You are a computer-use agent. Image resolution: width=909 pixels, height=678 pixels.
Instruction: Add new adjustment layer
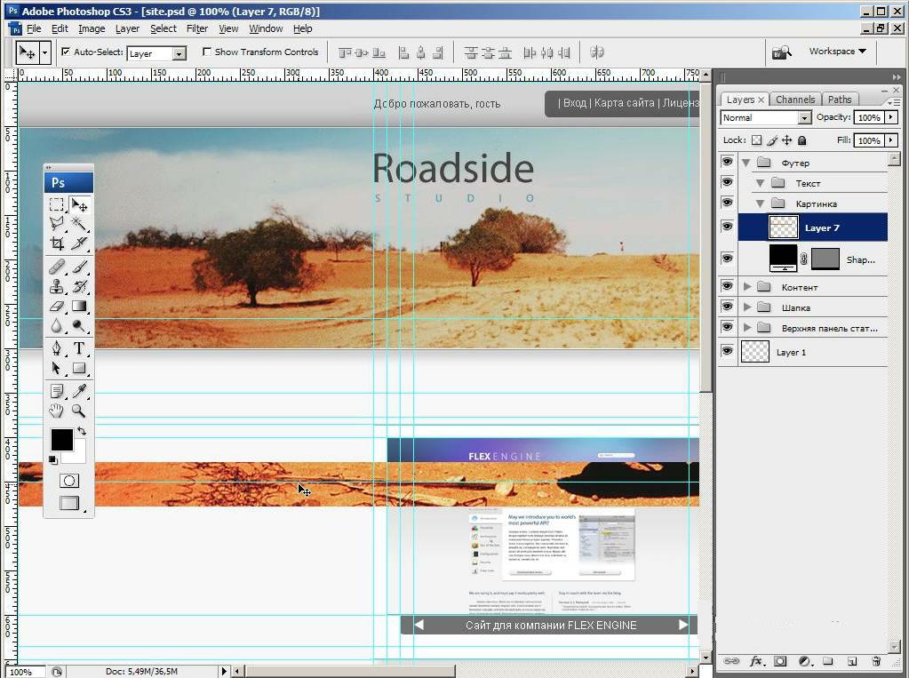(805, 661)
